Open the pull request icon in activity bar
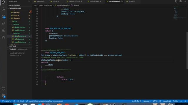188x105 pixels. click(x=3, y=37)
